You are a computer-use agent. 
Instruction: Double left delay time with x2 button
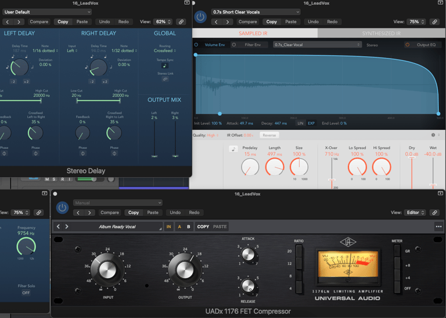(x=26, y=82)
